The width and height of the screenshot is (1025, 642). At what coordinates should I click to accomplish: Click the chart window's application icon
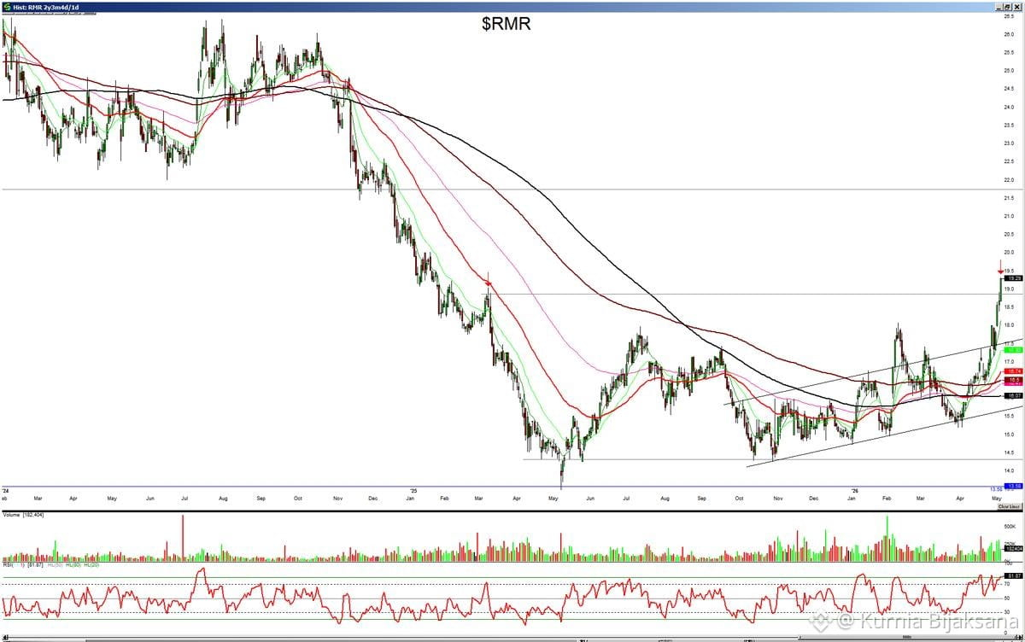(x=6, y=6)
